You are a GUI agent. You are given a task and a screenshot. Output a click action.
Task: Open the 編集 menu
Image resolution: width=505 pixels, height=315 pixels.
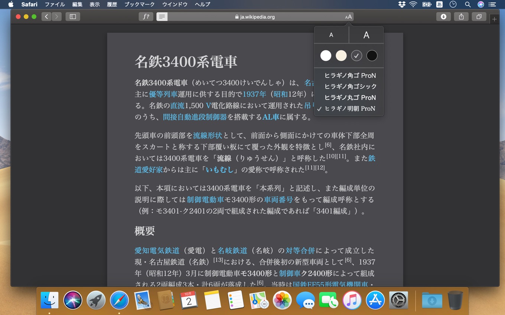point(77,4)
